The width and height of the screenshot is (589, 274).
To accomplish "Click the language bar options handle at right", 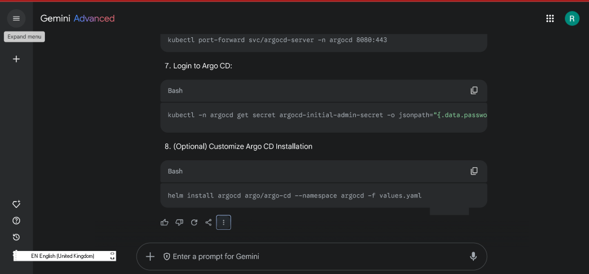I will pos(112,256).
